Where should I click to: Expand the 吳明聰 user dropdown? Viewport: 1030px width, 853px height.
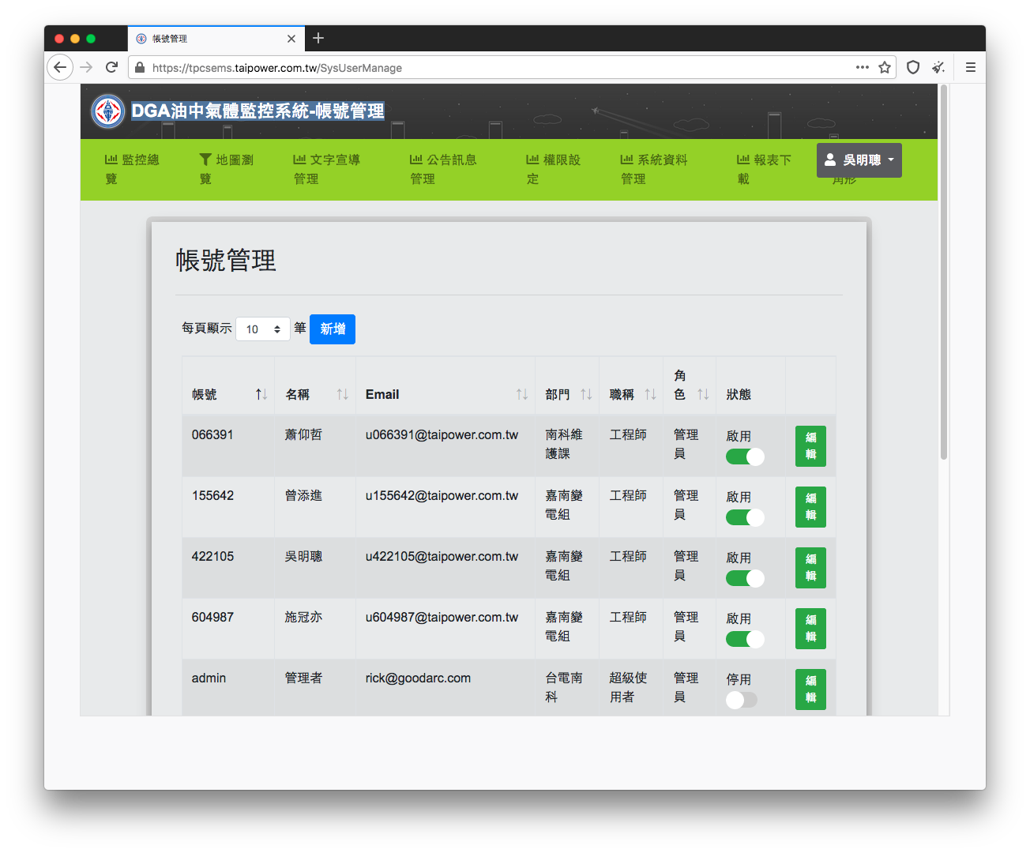tap(859, 160)
